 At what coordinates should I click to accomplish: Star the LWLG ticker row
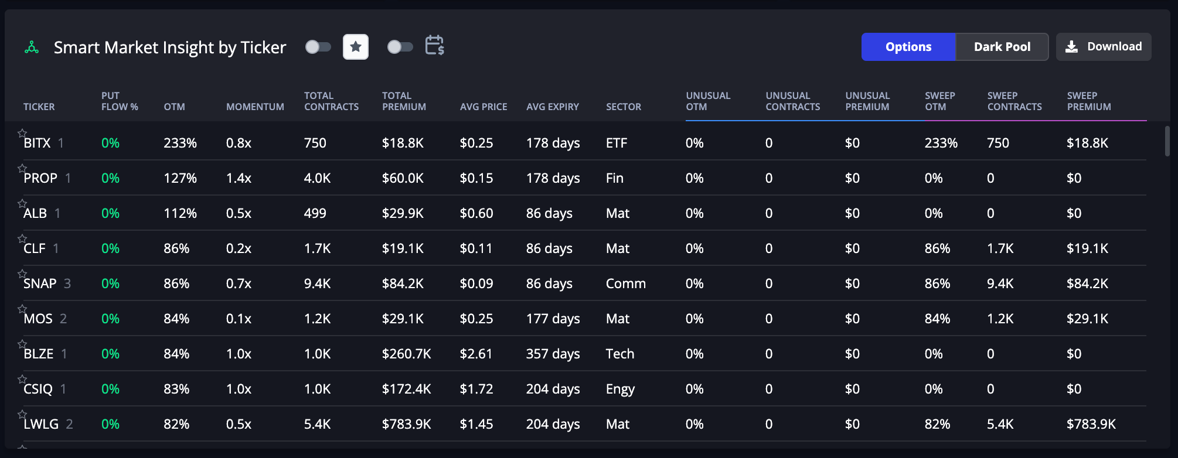22,415
